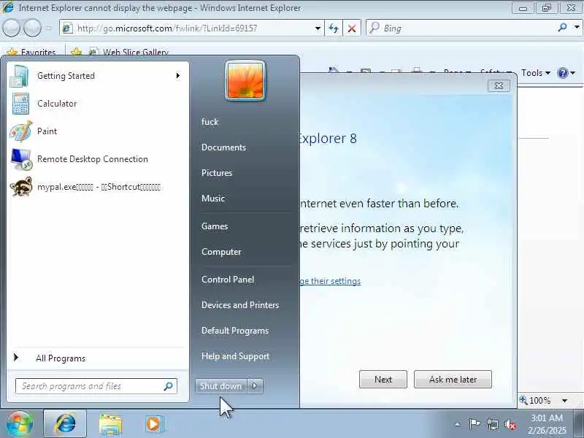Open the search provider dropdown arrow
Screen dimensions: 584x438
[577, 27]
